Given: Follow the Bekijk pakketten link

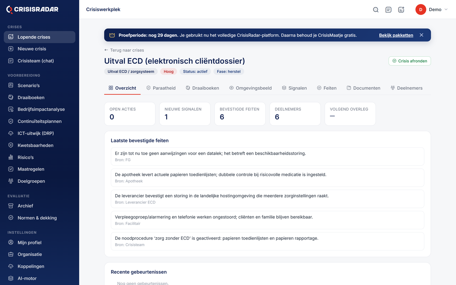Looking at the screenshot, I should [396, 35].
